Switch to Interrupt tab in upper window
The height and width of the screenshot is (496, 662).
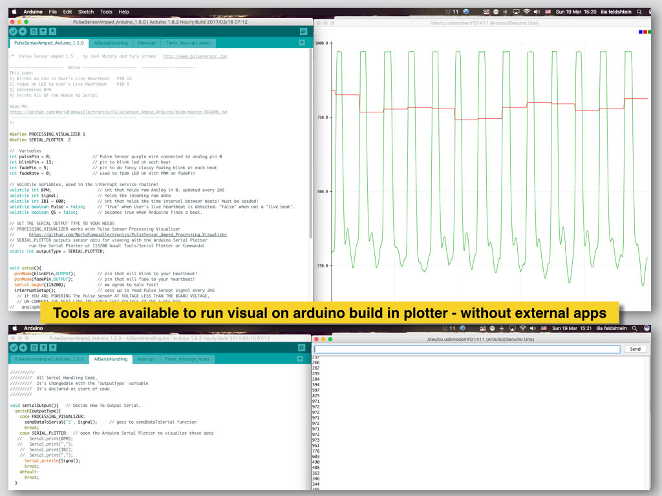click(147, 43)
